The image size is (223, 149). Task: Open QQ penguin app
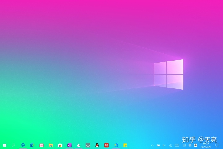(x=97, y=145)
